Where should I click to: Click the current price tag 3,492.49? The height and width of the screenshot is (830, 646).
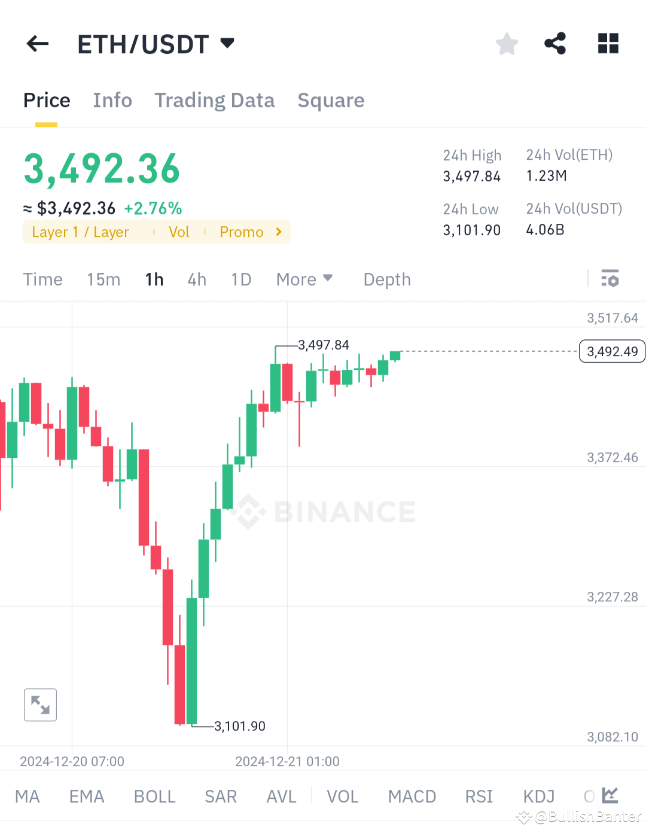[x=611, y=351]
